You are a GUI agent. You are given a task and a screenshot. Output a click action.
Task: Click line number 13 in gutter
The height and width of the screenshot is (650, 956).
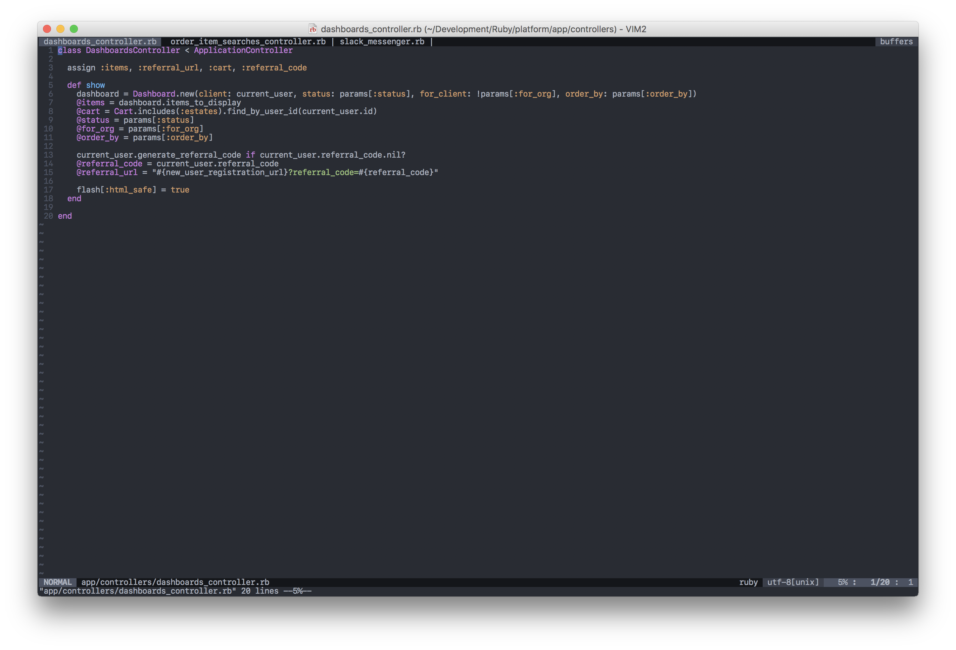48,155
